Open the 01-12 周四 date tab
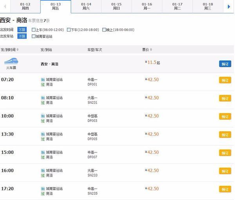Screen dimensions: 235x200 (x=25, y=6)
